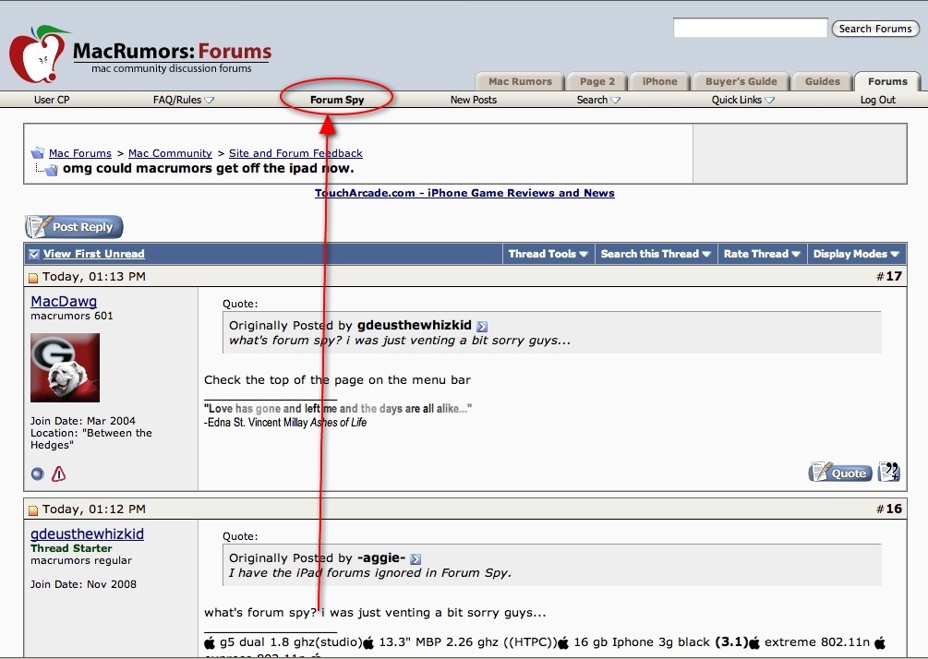Image resolution: width=928 pixels, height=659 pixels.
Task: Click the thread title "omg could macrumors get off the ipad now."
Action: [209, 169]
